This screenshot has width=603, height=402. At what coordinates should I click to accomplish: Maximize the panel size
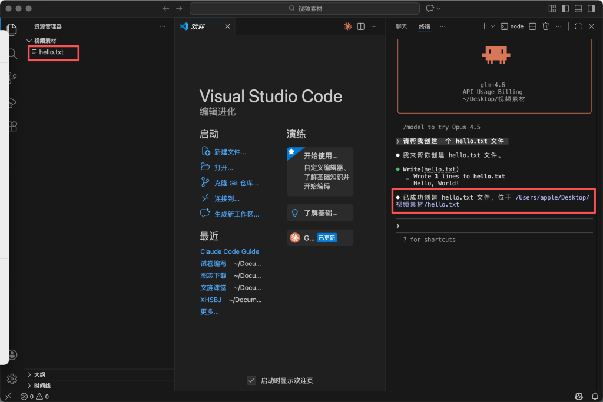click(x=578, y=26)
